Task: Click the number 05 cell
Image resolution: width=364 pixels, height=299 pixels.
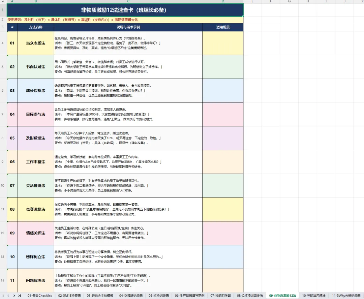Action: 12,138
